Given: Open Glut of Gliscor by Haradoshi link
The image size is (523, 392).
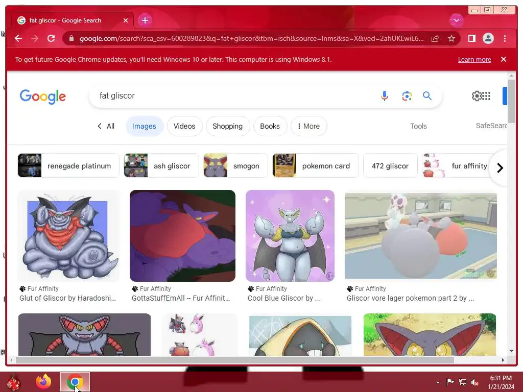Looking at the screenshot, I should point(67,298).
